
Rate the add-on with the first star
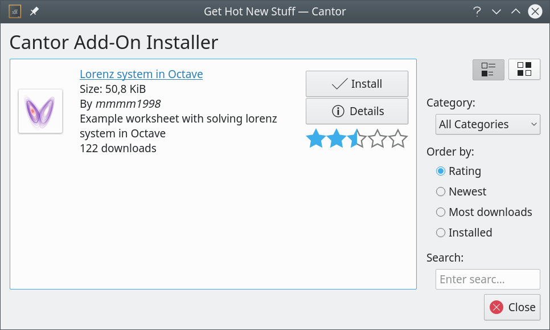315,138
